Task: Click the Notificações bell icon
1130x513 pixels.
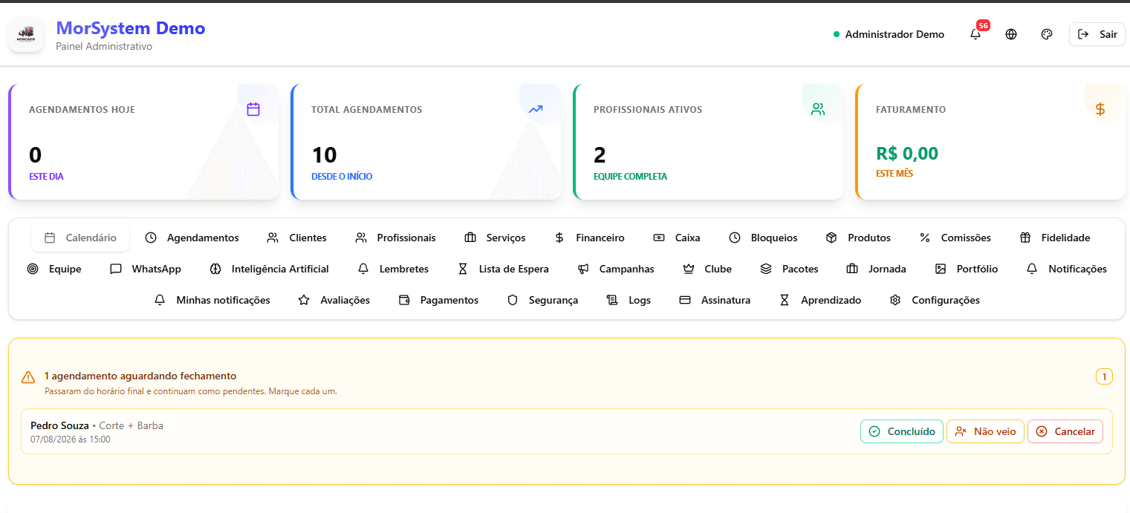Action: coord(1032,269)
